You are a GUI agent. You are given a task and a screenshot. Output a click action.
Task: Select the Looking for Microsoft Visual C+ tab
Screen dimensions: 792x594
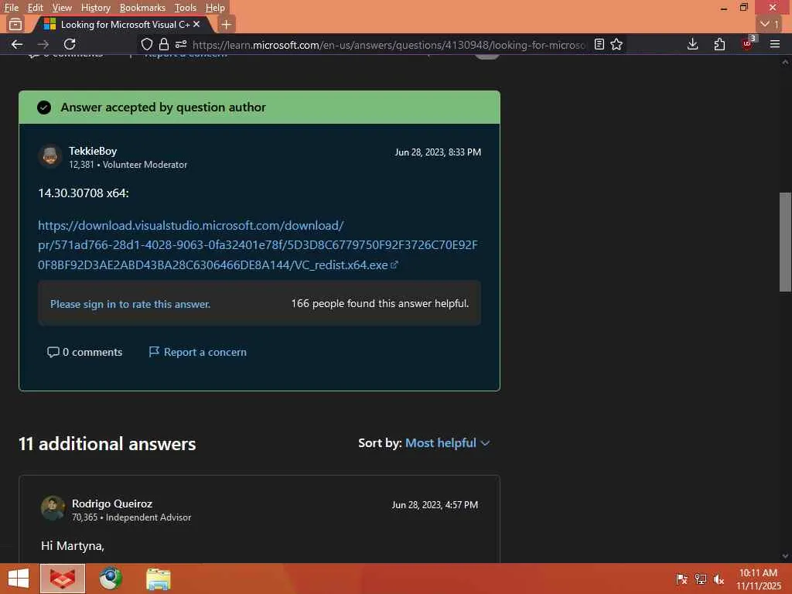coord(124,24)
